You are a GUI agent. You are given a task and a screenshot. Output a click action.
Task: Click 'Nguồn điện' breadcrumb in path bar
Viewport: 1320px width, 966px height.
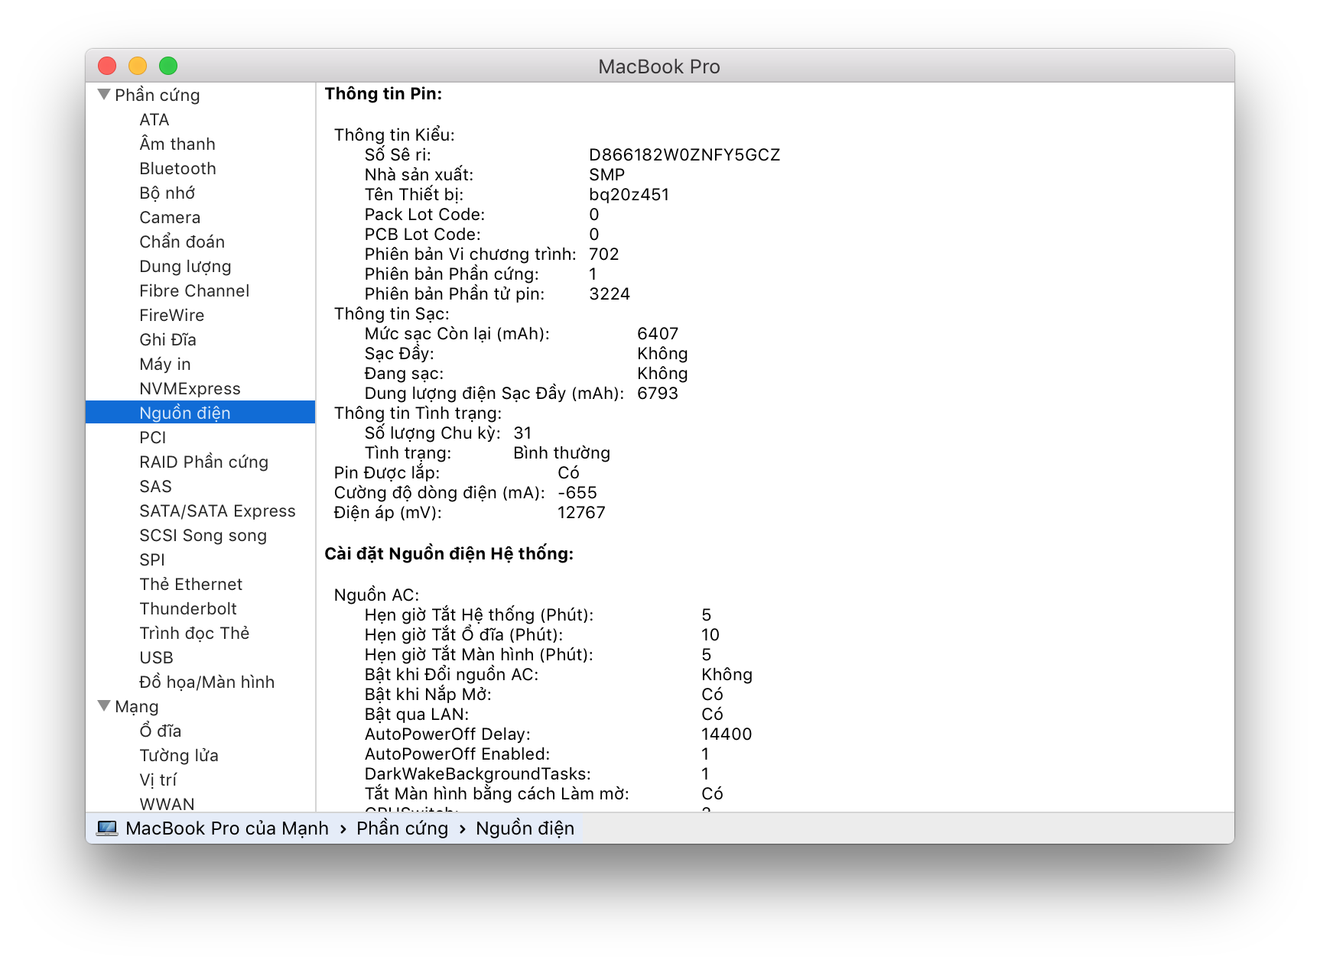pos(525,828)
